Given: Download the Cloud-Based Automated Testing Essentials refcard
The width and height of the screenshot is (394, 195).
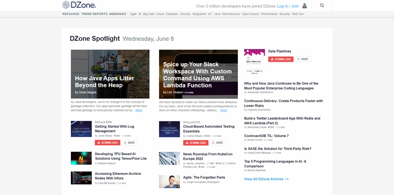Looking at the screenshot, I should [196, 142].
